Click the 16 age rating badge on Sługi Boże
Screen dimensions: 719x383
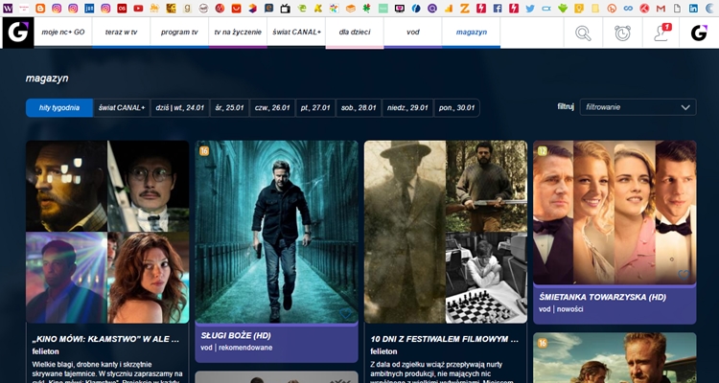[204, 150]
